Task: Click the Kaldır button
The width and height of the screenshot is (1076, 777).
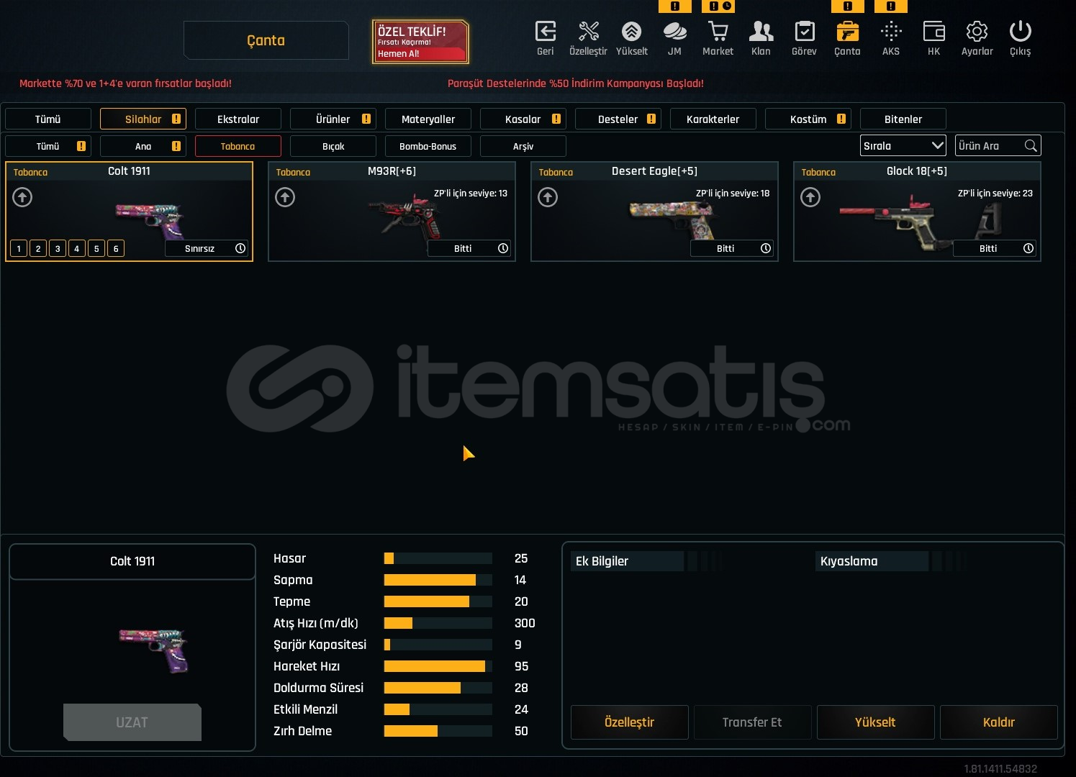Action: pyautogui.click(x=999, y=722)
